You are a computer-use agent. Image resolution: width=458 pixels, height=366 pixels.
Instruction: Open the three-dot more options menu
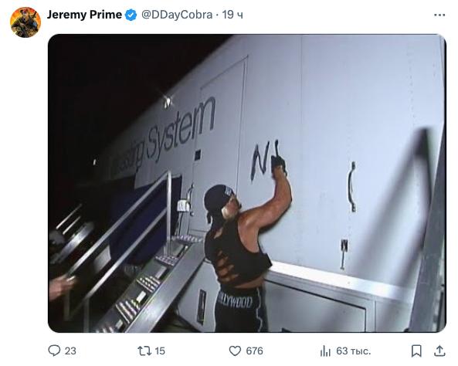click(x=439, y=15)
